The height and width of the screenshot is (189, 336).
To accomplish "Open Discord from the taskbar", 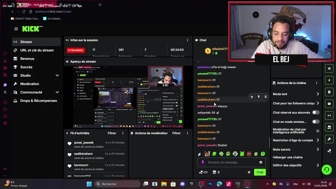I will coord(182,184).
